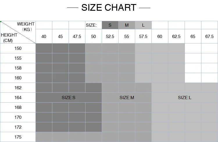Click the SIZE:S merged cell

tap(69, 97)
